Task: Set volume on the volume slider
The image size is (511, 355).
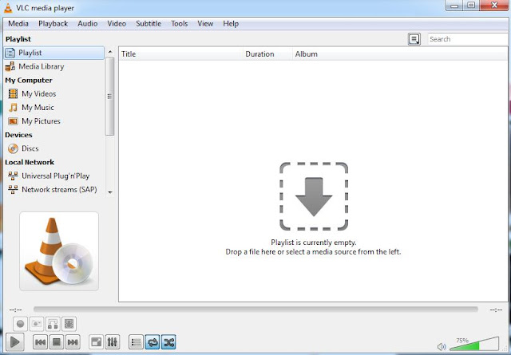Action: 474,344
